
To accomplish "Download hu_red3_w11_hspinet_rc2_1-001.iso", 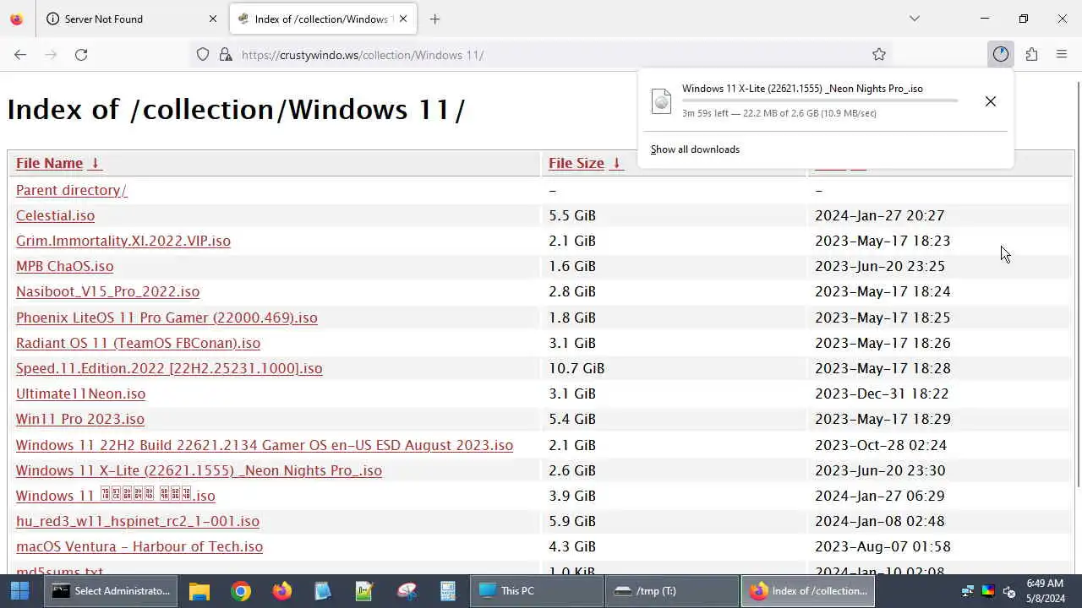I will tap(138, 521).
